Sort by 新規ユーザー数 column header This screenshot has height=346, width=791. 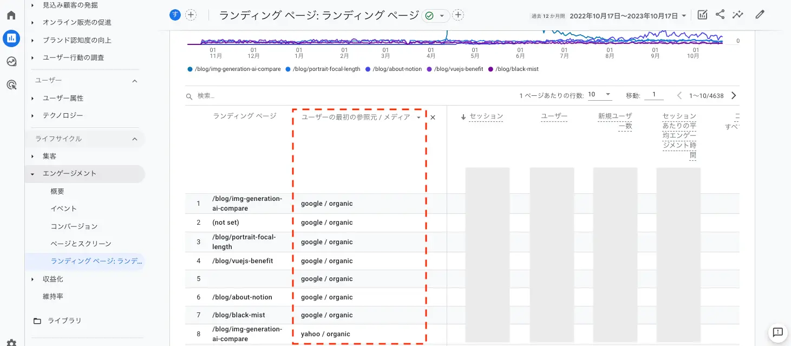click(x=615, y=121)
